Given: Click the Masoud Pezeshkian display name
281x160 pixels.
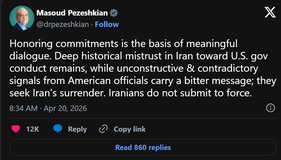Looking at the screenshot, I should [72, 13].
